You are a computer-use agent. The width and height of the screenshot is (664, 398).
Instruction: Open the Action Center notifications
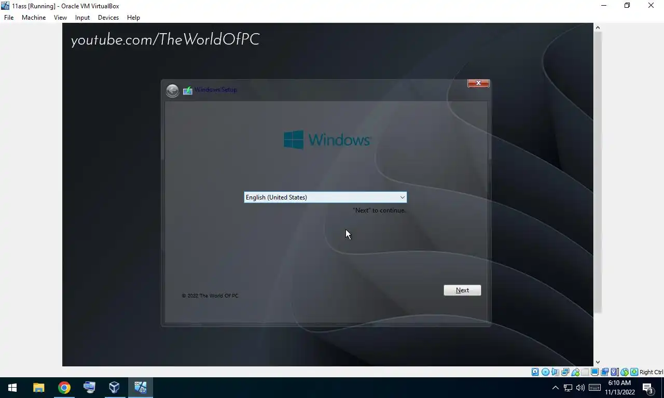(x=648, y=388)
